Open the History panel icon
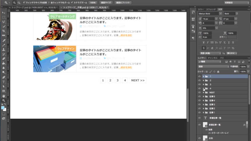251x141 pixels. click(x=193, y=12)
